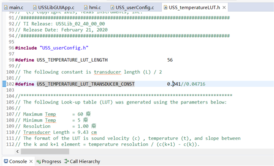Click the USS_TEMPERATURE_LUT_TRANSDUCER_CONST macro name
The width and height of the screenshot is (274, 166).
[x=86, y=84]
